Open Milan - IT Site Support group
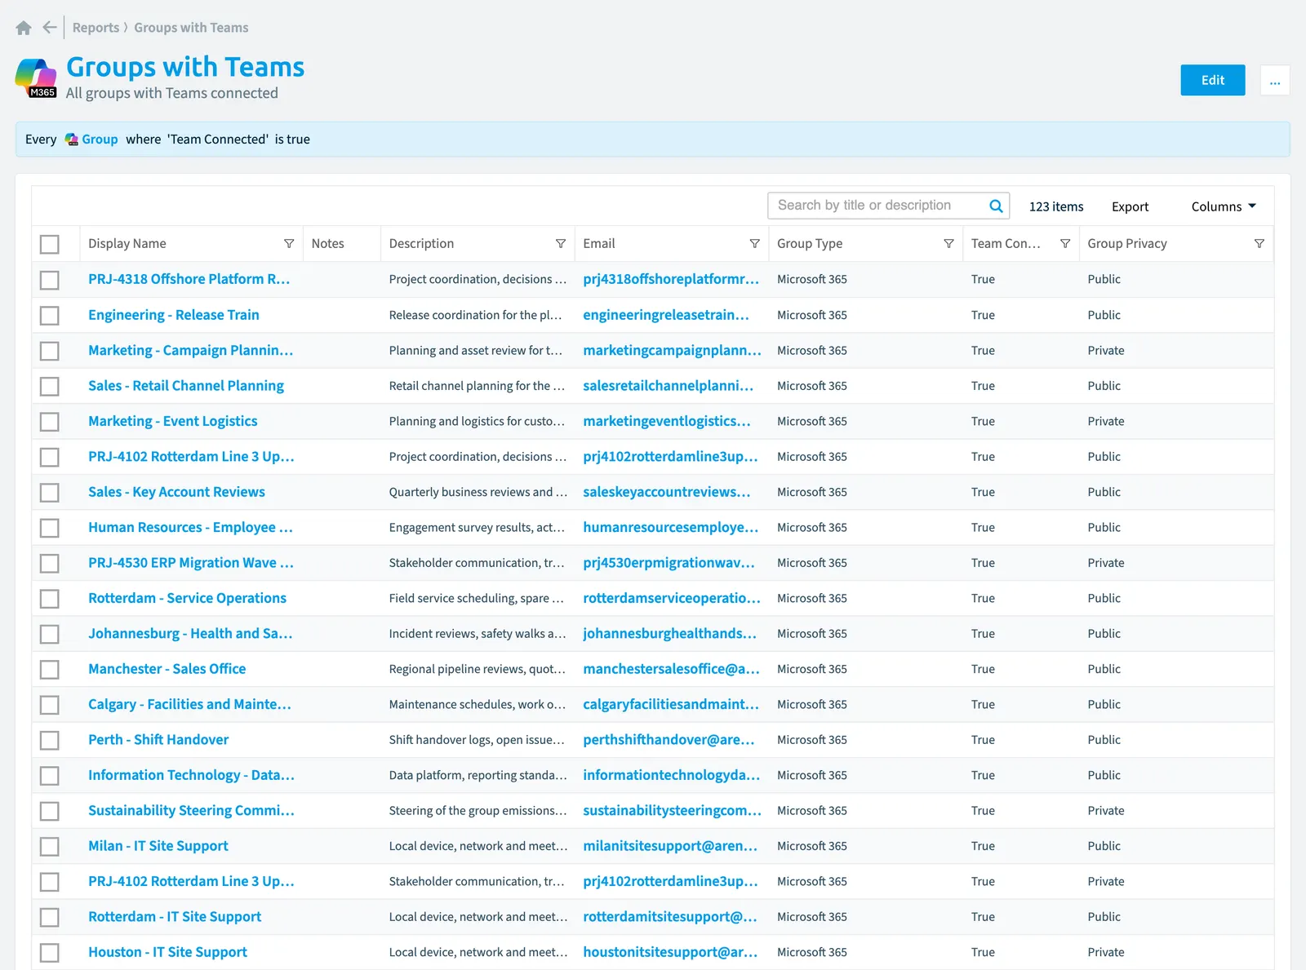The width and height of the screenshot is (1306, 970). [x=158, y=846]
